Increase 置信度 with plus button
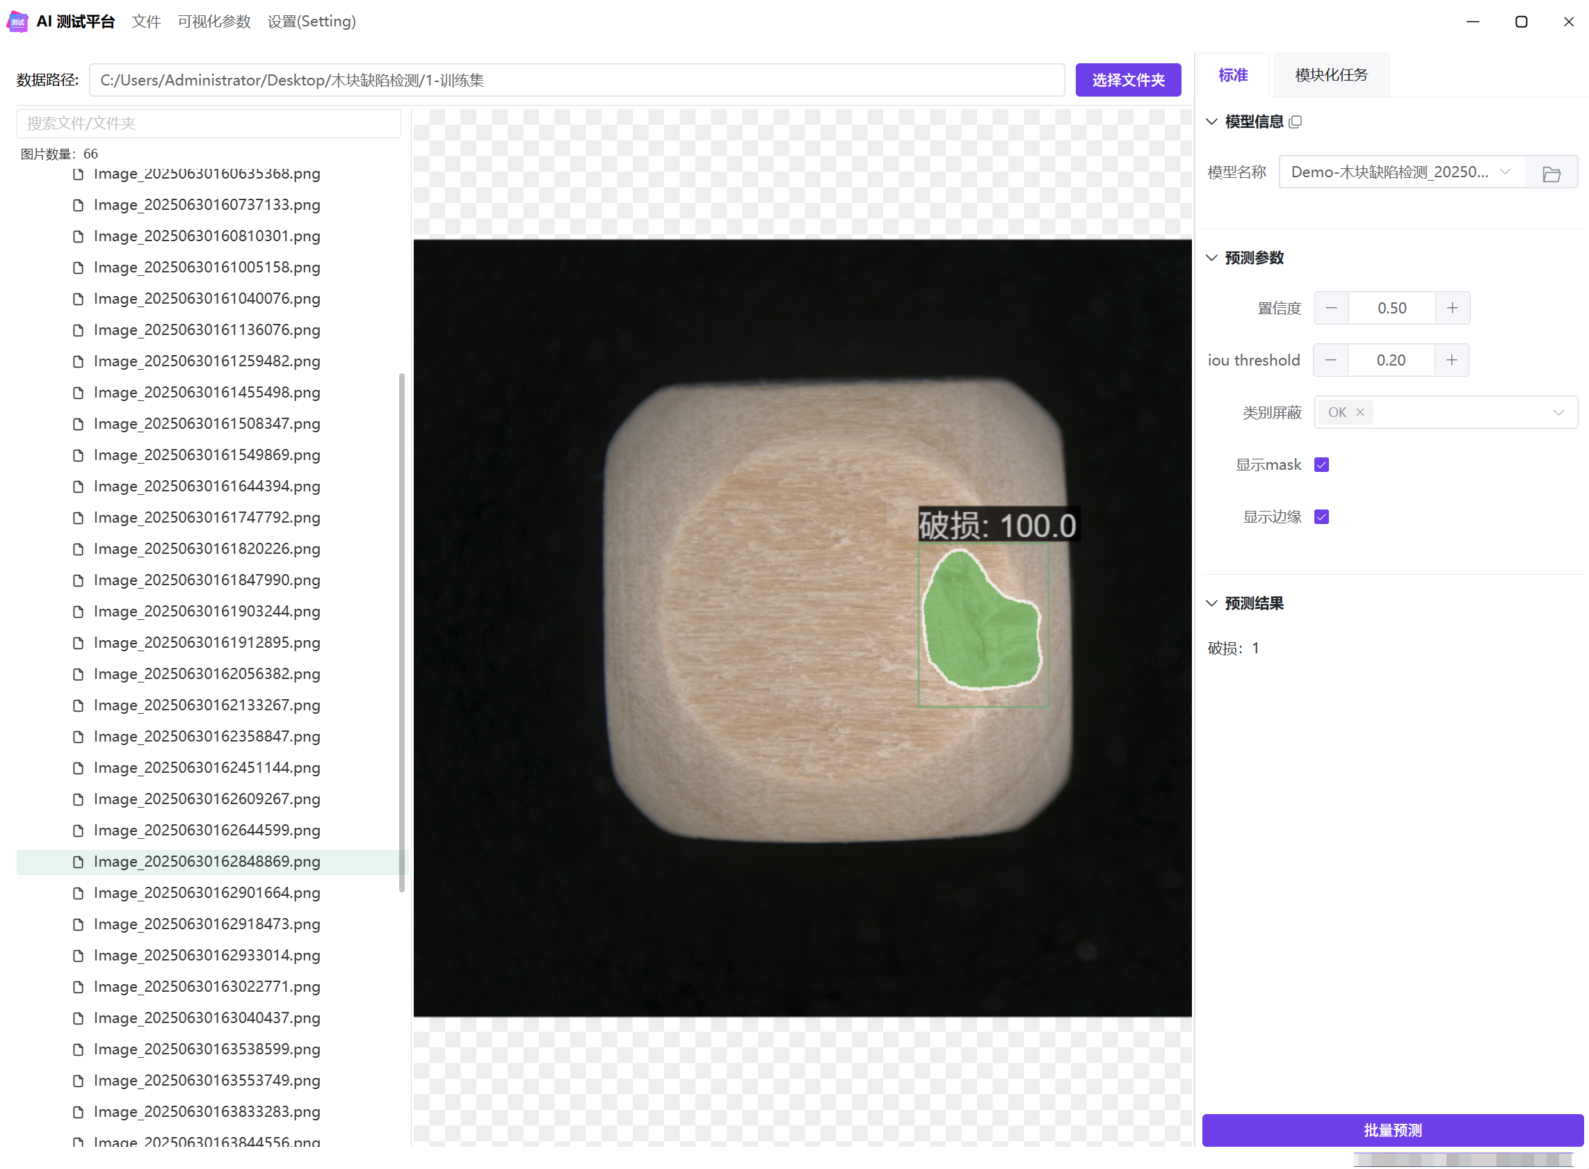The height and width of the screenshot is (1169, 1589). [1451, 309]
